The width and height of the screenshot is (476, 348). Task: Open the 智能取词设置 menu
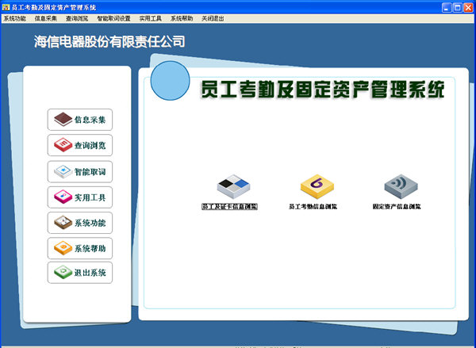(x=113, y=17)
